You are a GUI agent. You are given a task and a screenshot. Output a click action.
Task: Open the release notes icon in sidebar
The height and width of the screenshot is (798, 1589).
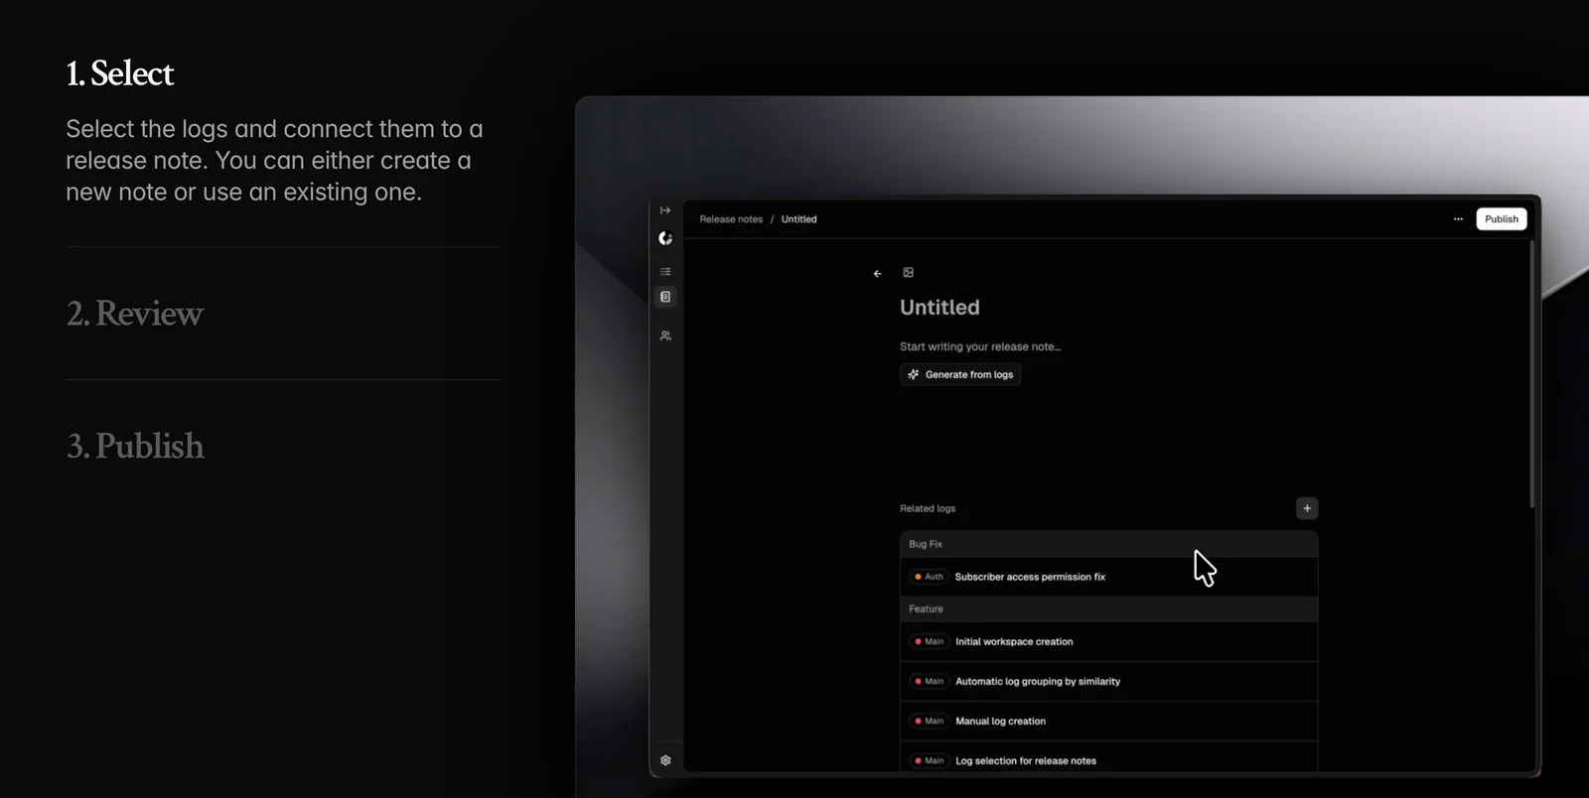[665, 297]
